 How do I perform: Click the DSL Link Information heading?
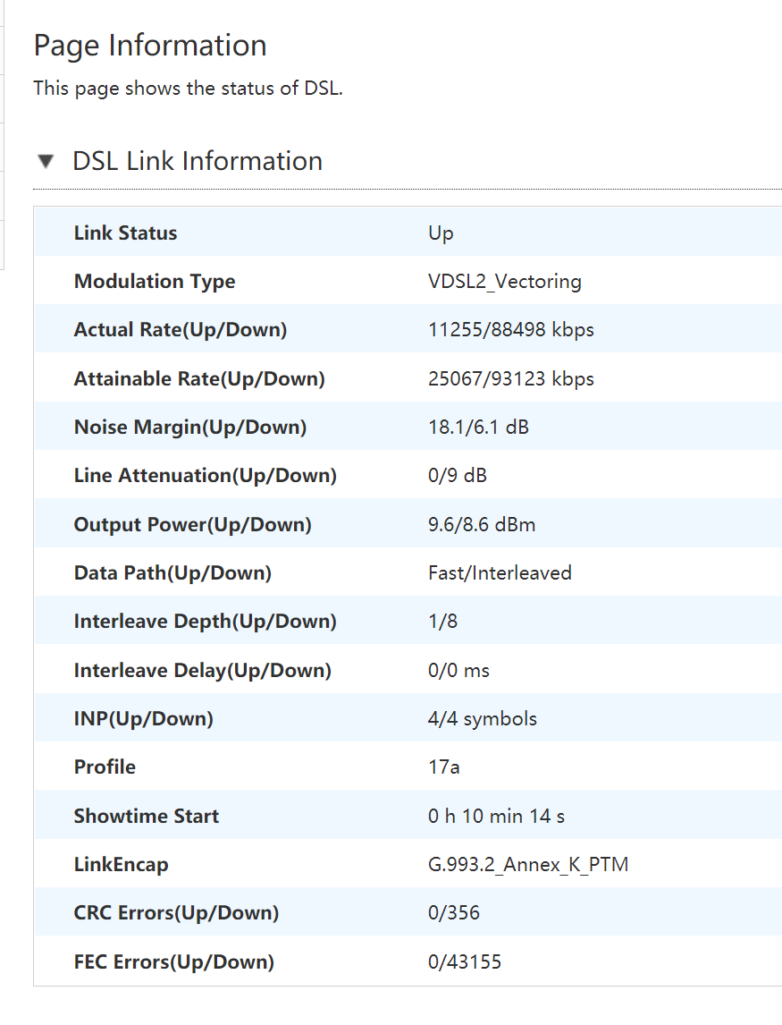(198, 161)
